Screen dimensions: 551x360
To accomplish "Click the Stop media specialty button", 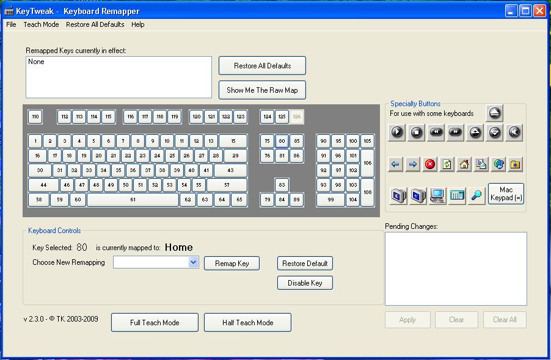I will pyautogui.click(x=417, y=132).
